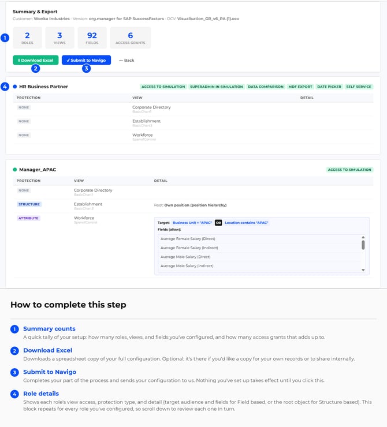Click Workforce view under Manager_APAC
387x427 pixels.
[84, 218]
